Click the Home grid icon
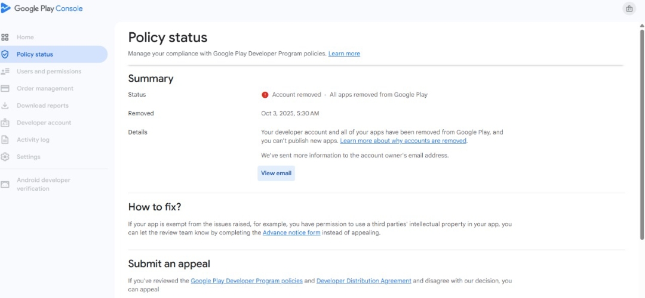Viewport: 645px width, 298px height. [x=5, y=37]
